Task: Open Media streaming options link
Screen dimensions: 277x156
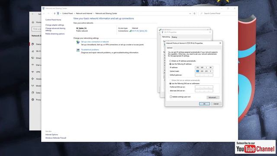Action: (55, 34)
